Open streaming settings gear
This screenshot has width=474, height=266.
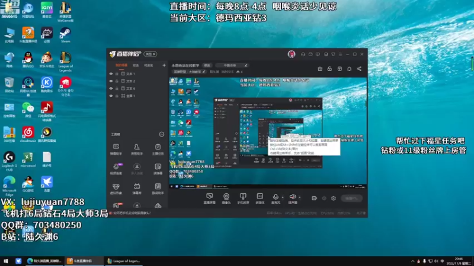pos(334,199)
